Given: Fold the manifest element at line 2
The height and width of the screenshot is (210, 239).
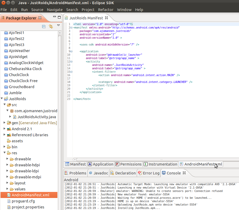Looking at the screenshot, I should [x=71, y=28].
